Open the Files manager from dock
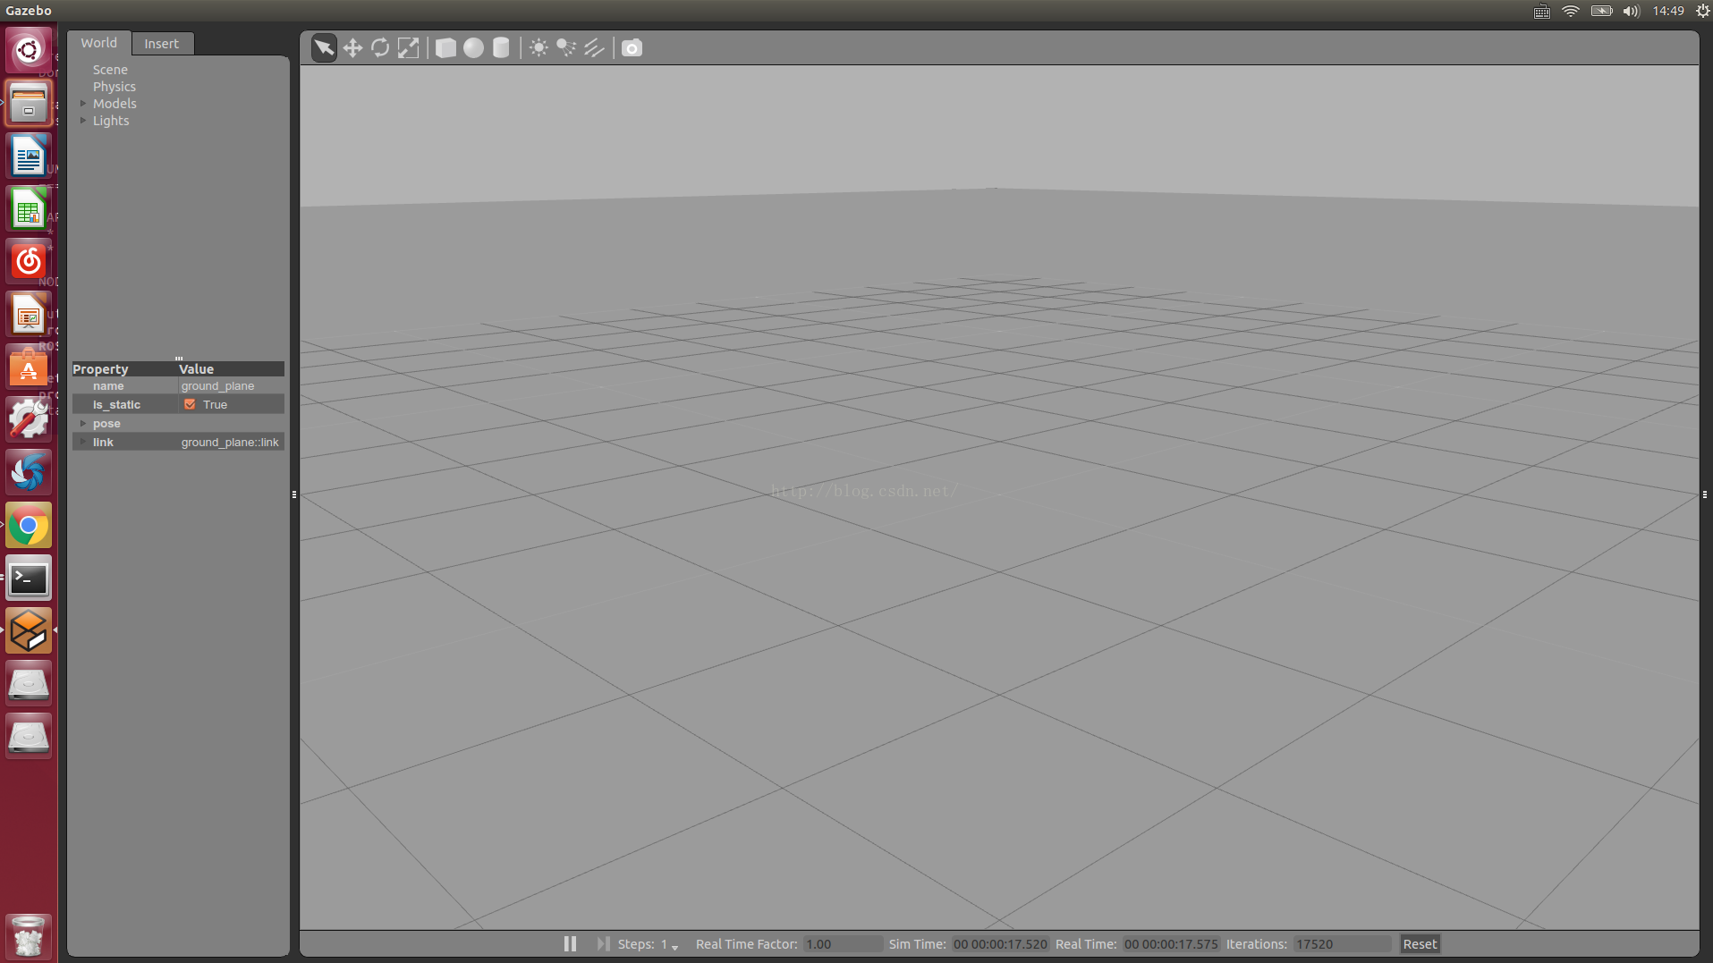Image resolution: width=1713 pixels, height=963 pixels. coord(29,104)
